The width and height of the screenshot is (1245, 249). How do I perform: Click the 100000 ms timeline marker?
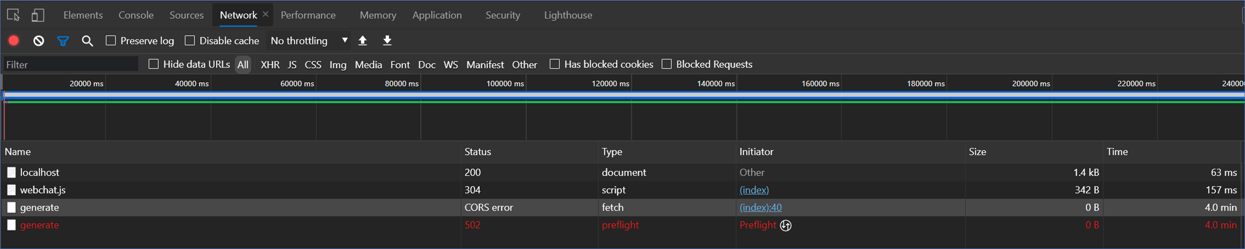(x=505, y=83)
